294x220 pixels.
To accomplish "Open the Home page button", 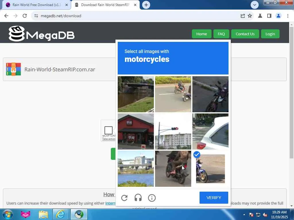I will [x=202, y=34].
